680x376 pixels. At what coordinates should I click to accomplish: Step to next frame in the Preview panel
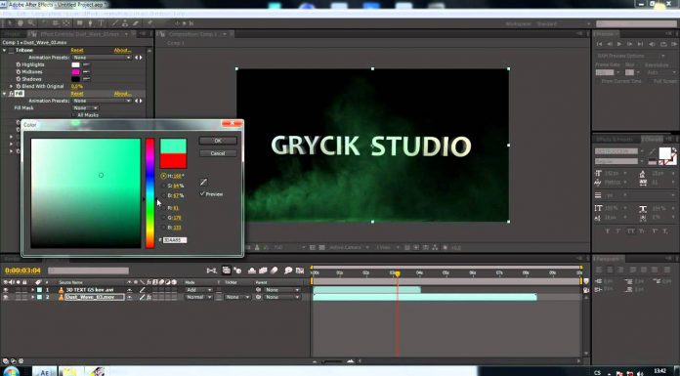(x=630, y=44)
